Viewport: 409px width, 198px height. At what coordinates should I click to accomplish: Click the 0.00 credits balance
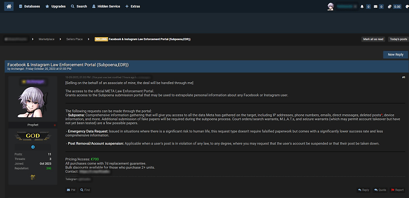(397, 7)
